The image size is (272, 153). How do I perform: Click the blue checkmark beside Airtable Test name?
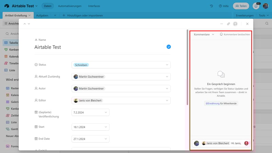pos(169,47)
